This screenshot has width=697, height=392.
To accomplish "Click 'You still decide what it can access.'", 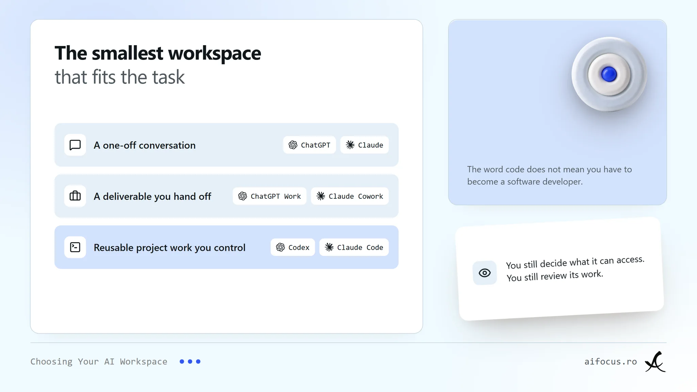I will click(x=575, y=262).
